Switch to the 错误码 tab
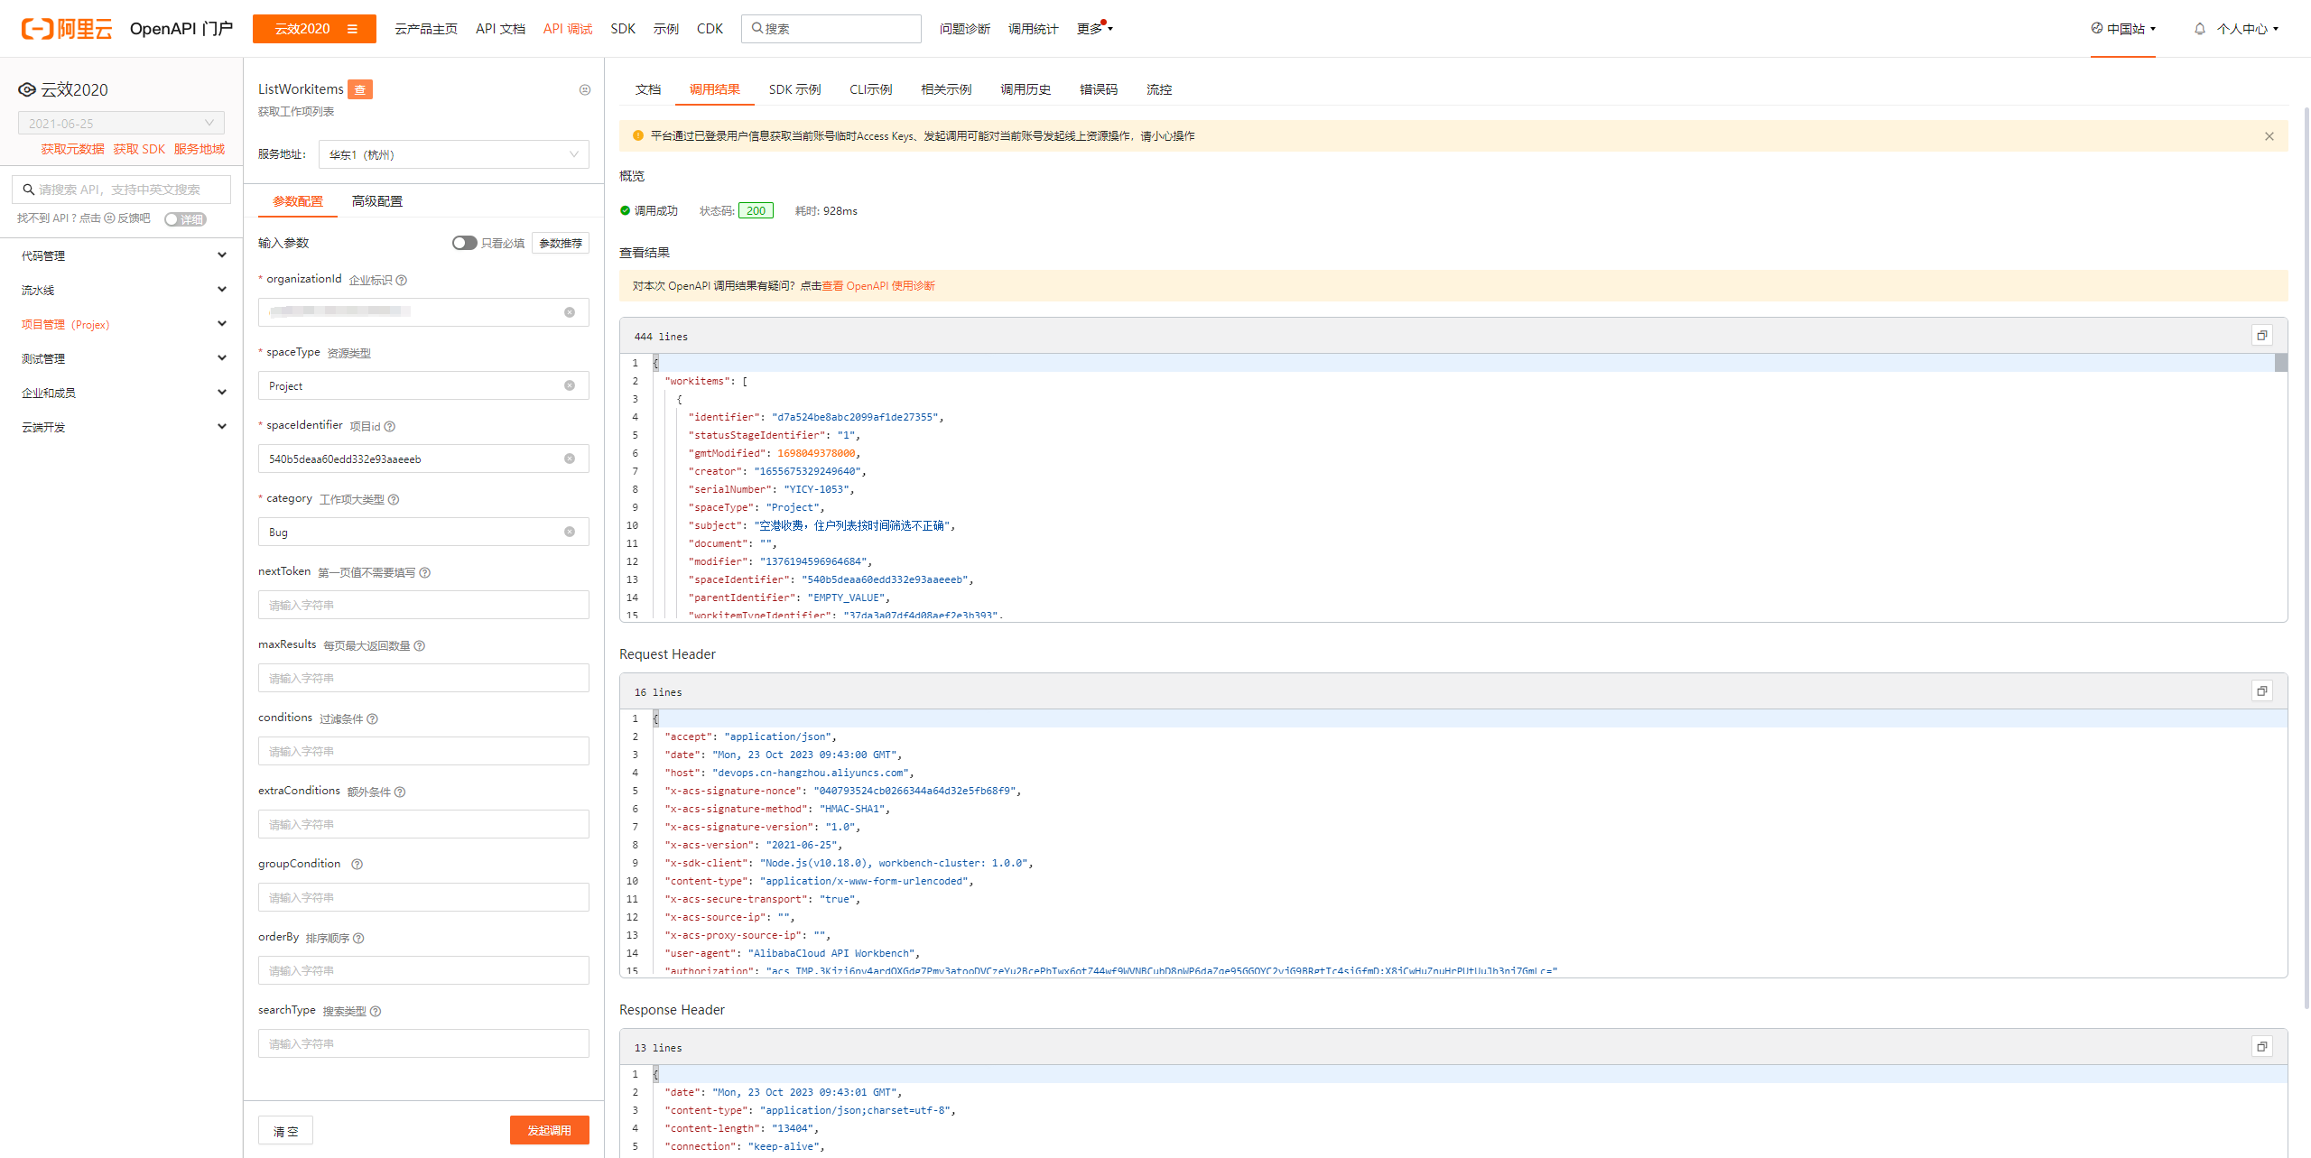The image size is (2311, 1158). [x=1099, y=89]
